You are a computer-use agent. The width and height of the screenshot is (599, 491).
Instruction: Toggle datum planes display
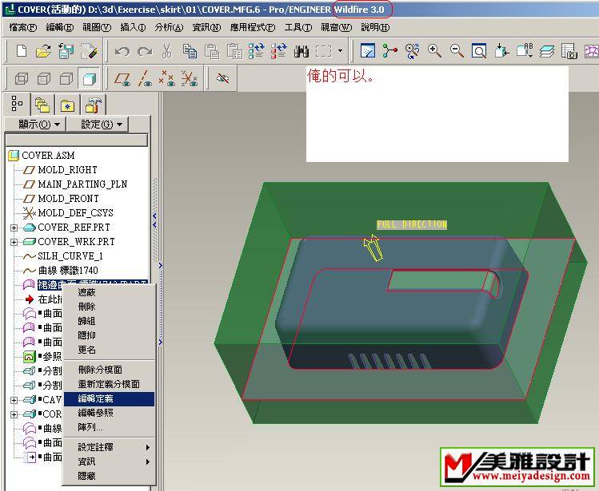click(x=122, y=78)
